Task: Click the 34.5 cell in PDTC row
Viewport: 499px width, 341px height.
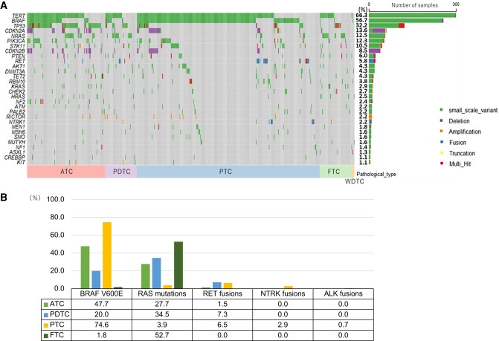Action: (161, 314)
